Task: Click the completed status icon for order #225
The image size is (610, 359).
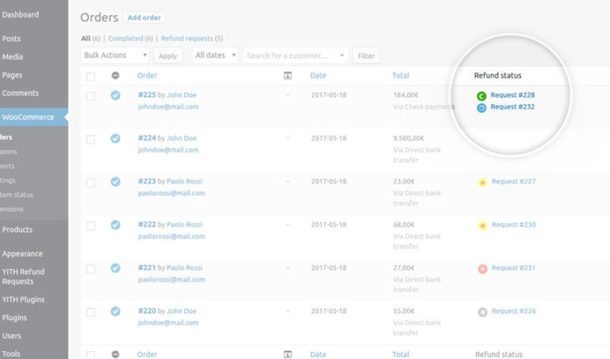Action: pos(115,95)
